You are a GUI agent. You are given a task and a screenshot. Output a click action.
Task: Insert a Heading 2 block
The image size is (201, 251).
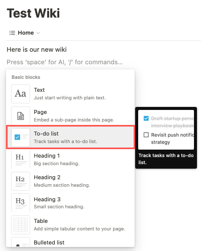[70, 181]
